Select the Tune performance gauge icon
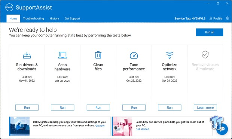 tap(134, 55)
